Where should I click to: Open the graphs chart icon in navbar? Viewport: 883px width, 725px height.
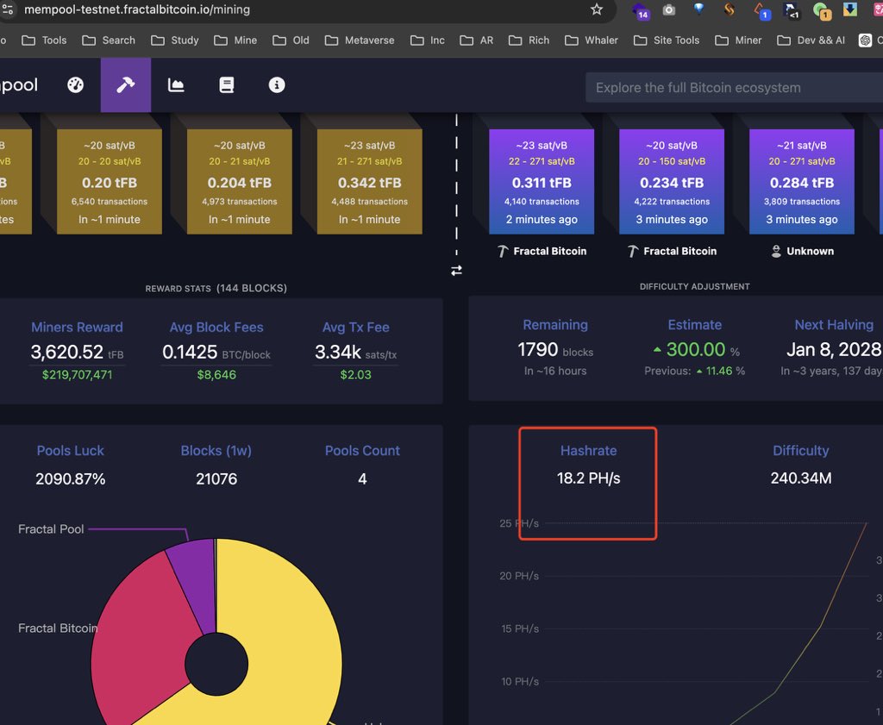pos(176,85)
